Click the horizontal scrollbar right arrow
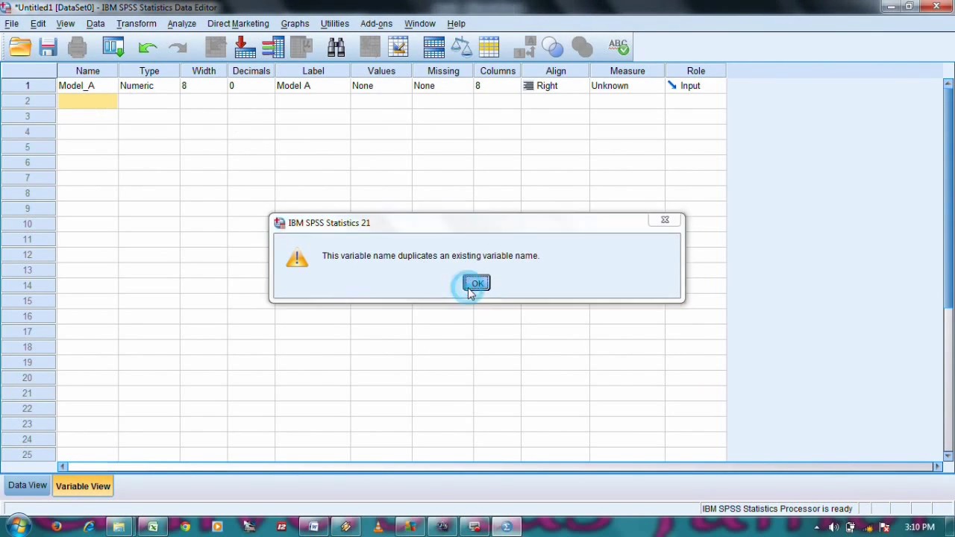This screenshot has height=537, width=955. [937, 467]
